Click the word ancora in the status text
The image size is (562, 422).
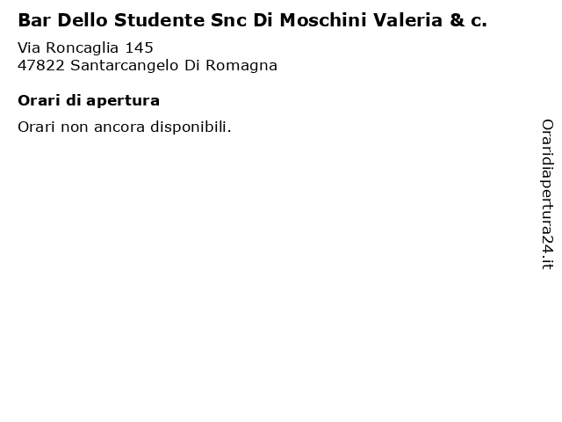coord(119,127)
